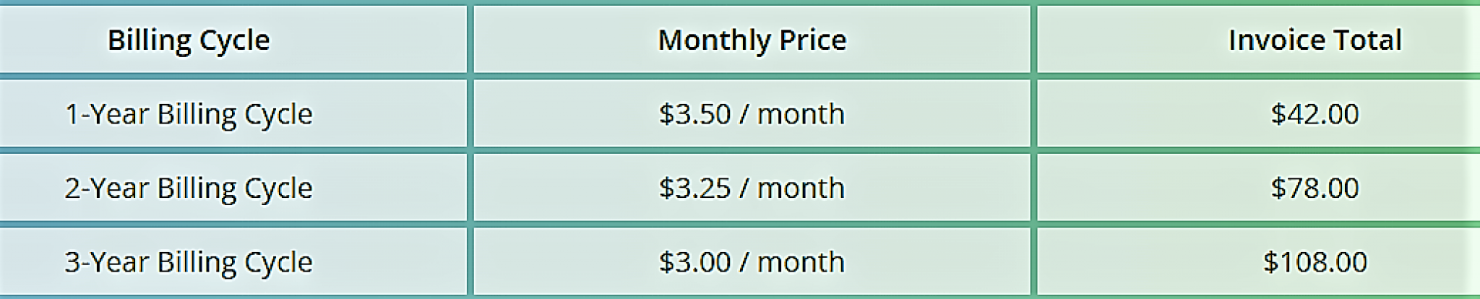Click the $3.50 / month price
1480x299 pixels.
point(752,114)
